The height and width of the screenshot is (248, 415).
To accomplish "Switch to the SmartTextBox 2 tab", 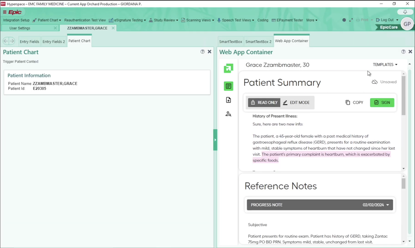I will (258, 41).
